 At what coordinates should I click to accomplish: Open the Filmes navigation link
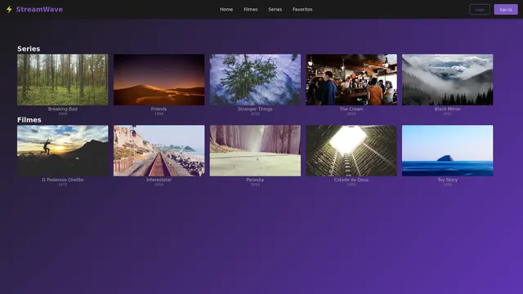tap(251, 9)
